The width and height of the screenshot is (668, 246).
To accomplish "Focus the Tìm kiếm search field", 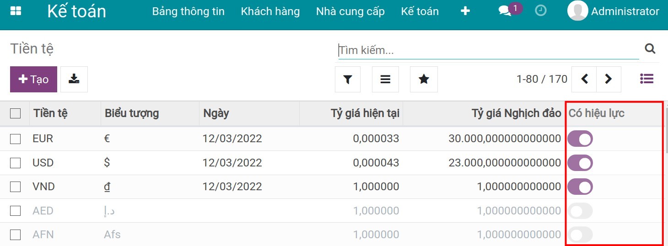I will point(489,50).
